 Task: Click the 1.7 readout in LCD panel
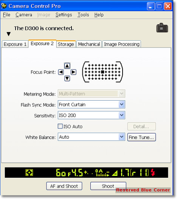click(x=125, y=172)
